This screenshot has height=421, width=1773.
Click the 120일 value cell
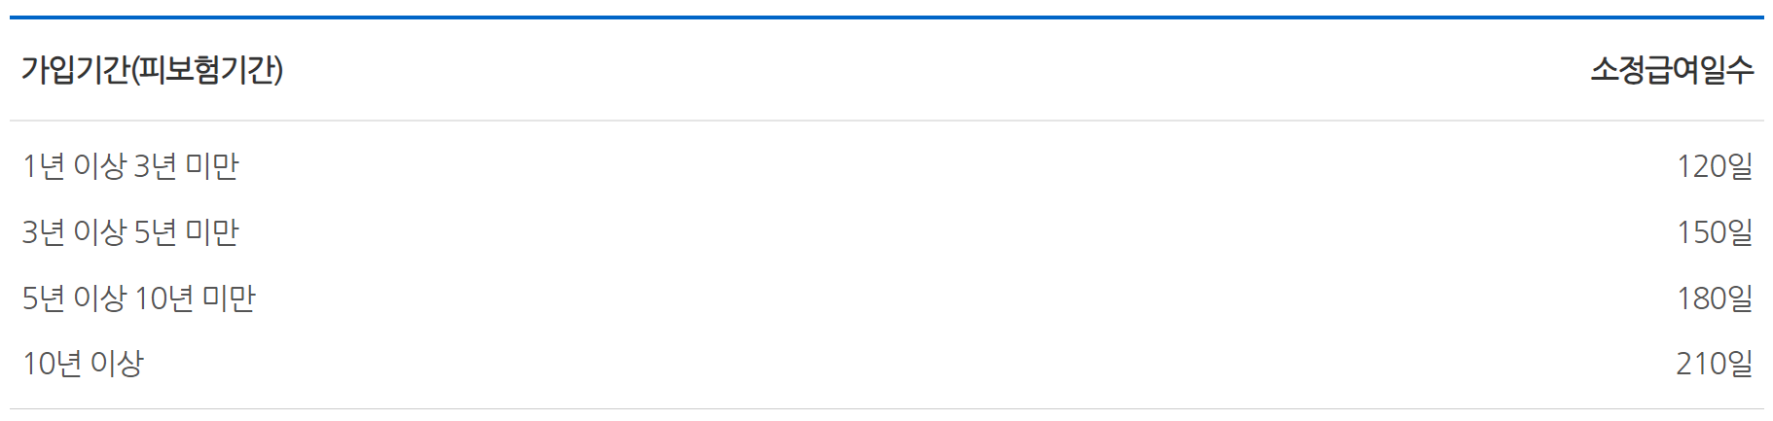[x=1714, y=166]
